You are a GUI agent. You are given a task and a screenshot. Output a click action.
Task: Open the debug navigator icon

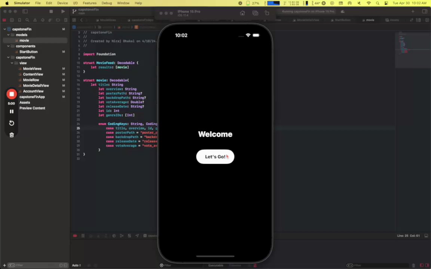pos(50,20)
